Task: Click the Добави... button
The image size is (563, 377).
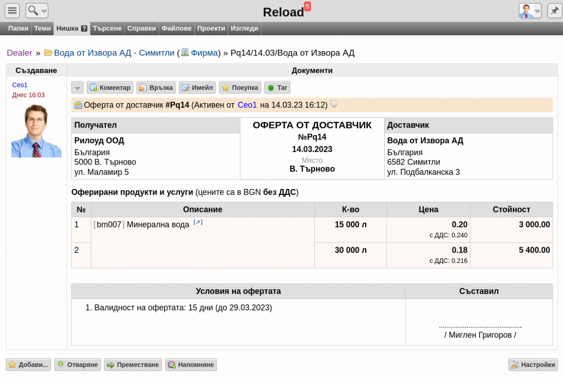Action: tap(29, 365)
